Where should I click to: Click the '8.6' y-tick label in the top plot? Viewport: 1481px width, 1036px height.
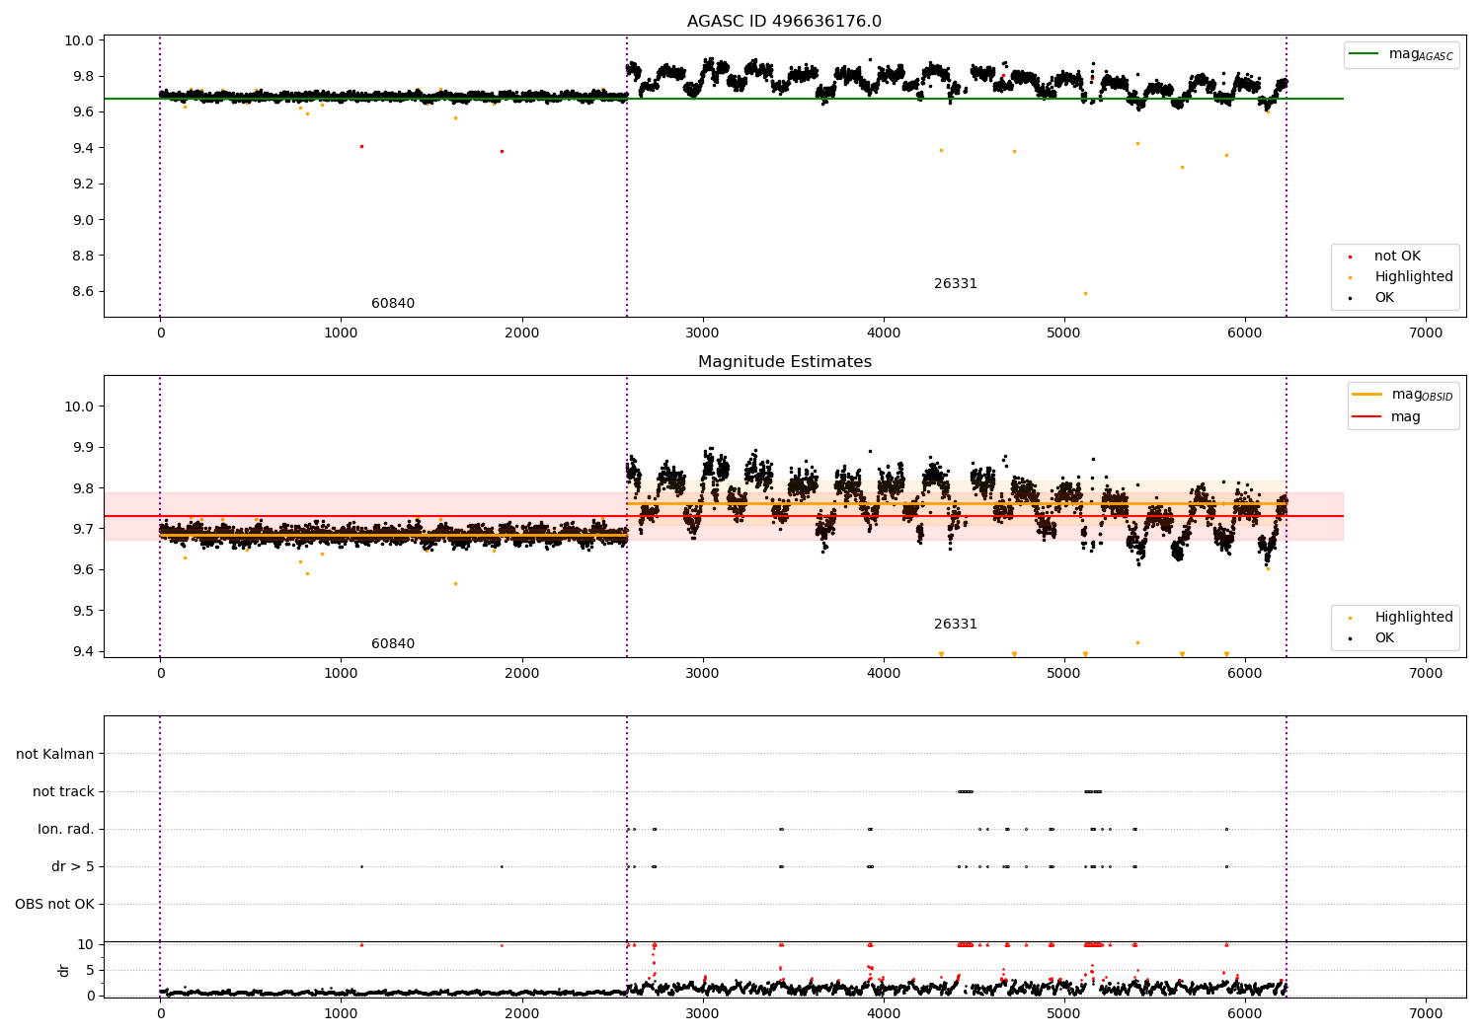point(84,292)
